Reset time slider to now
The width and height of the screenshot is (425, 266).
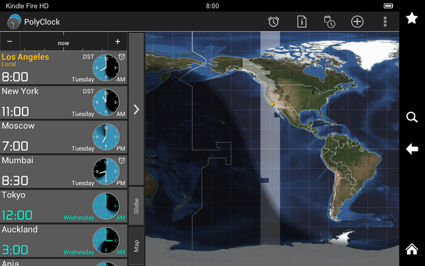pos(64,43)
